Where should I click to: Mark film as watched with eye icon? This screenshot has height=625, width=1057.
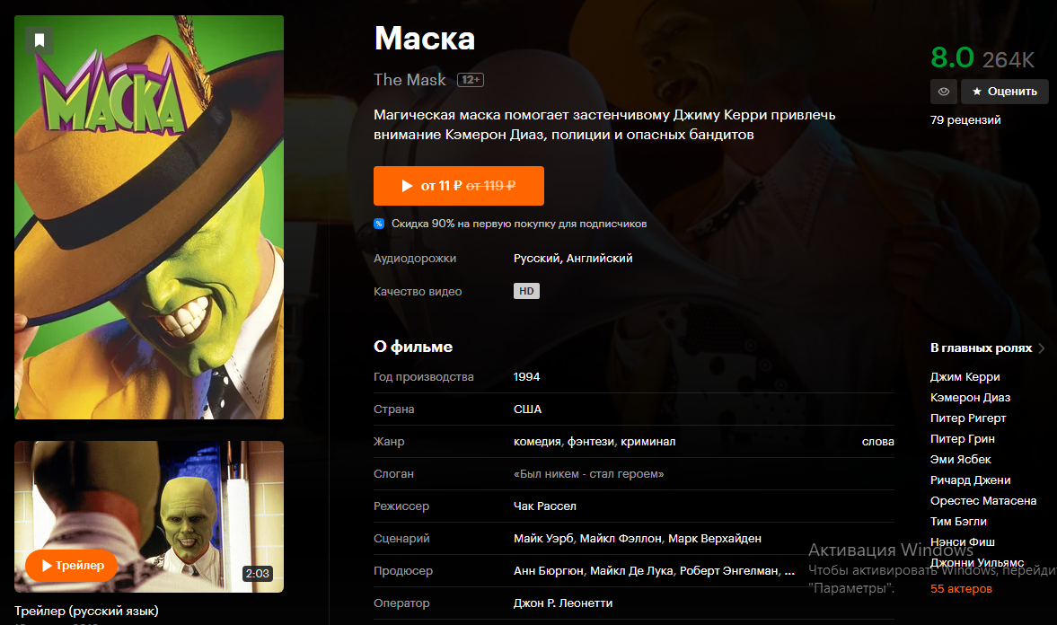(944, 92)
